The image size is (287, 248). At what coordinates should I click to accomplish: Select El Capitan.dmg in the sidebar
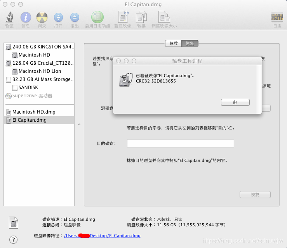[x=39, y=120]
